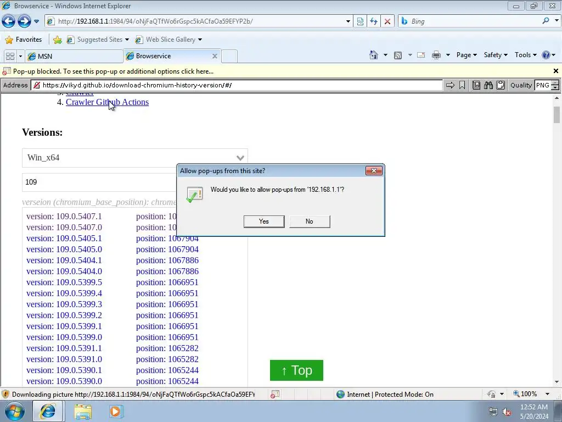Click the IE Forward navigation arrow
562x422 pixels.
[24, 21]
